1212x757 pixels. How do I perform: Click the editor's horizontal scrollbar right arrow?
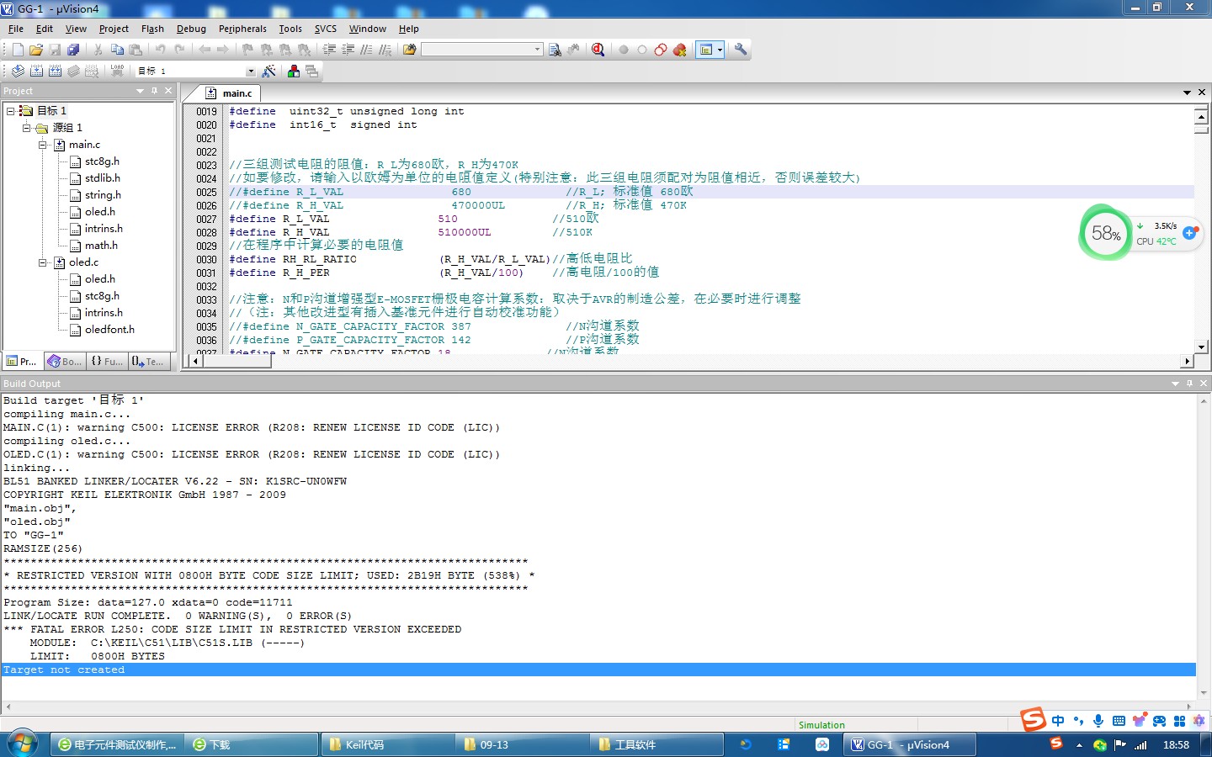[1187, 361]
